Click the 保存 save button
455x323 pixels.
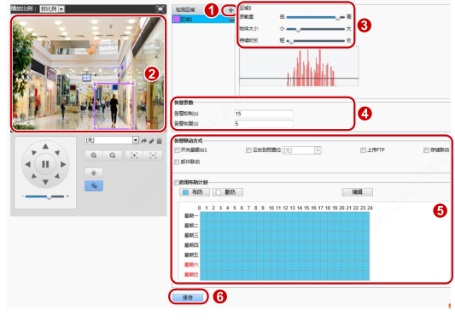pos(188,297)
